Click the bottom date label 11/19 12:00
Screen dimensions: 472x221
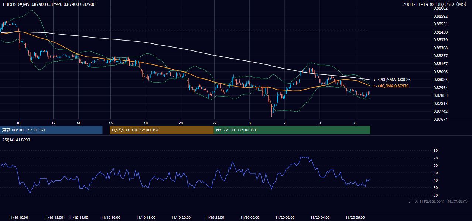pos(54,217)
